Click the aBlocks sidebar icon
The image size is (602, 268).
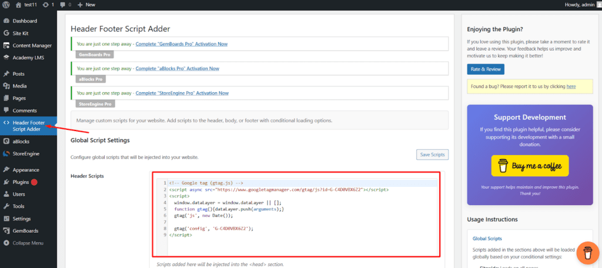(6, 141)
